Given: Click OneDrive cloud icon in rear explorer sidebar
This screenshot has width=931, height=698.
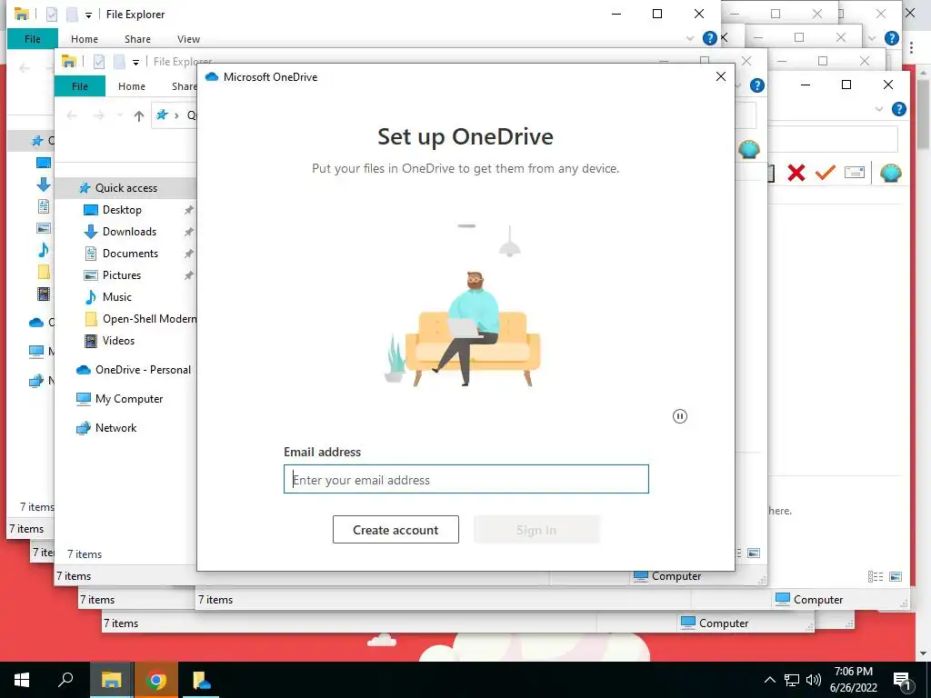Looking at the screenshot, I should coord(36,323).
